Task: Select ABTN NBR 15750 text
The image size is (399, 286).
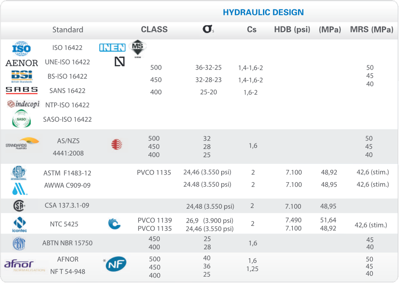Action: pyautogui.click(x=67, y=243)
